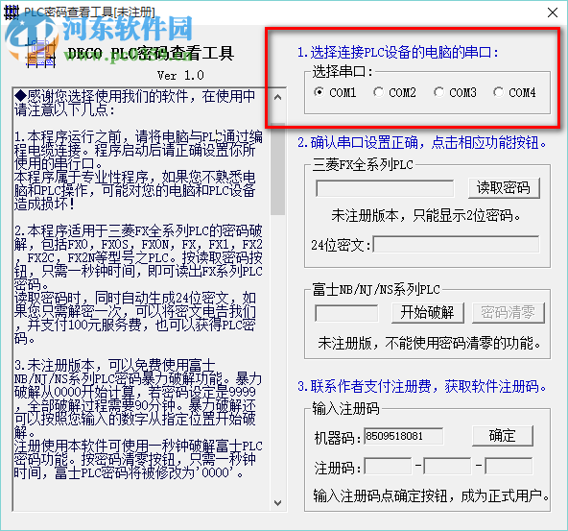Click the 开始破解 button for Fuji PLC

(x=428, y=313)
